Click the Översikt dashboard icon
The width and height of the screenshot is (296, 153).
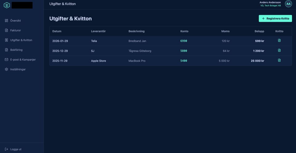[6, 21]
